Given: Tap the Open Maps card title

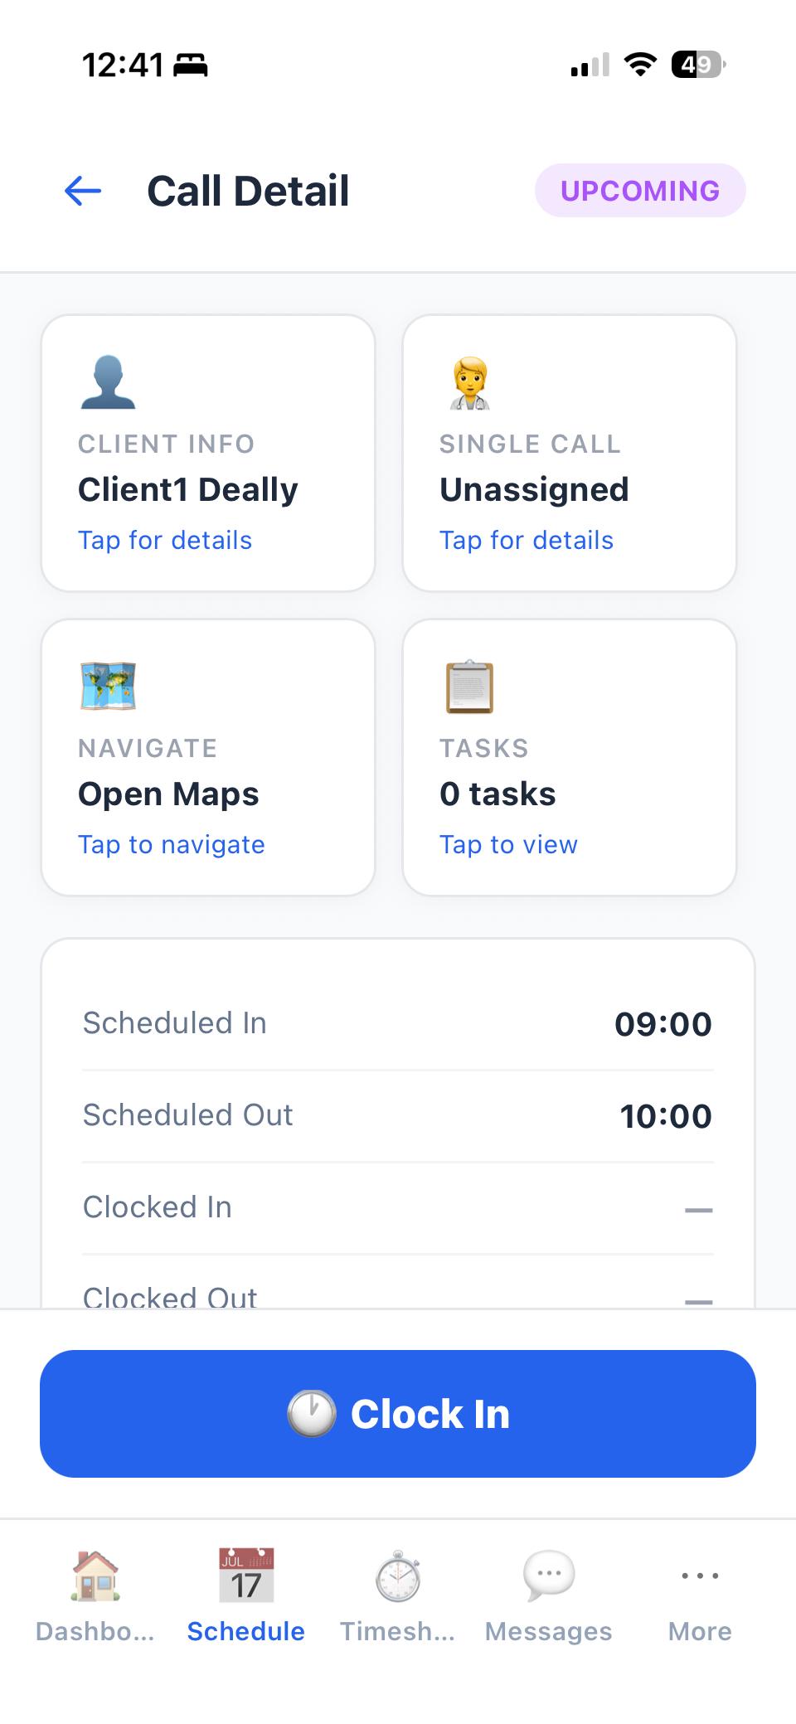Looking at the screenshot, I should (x=168, y=794).
